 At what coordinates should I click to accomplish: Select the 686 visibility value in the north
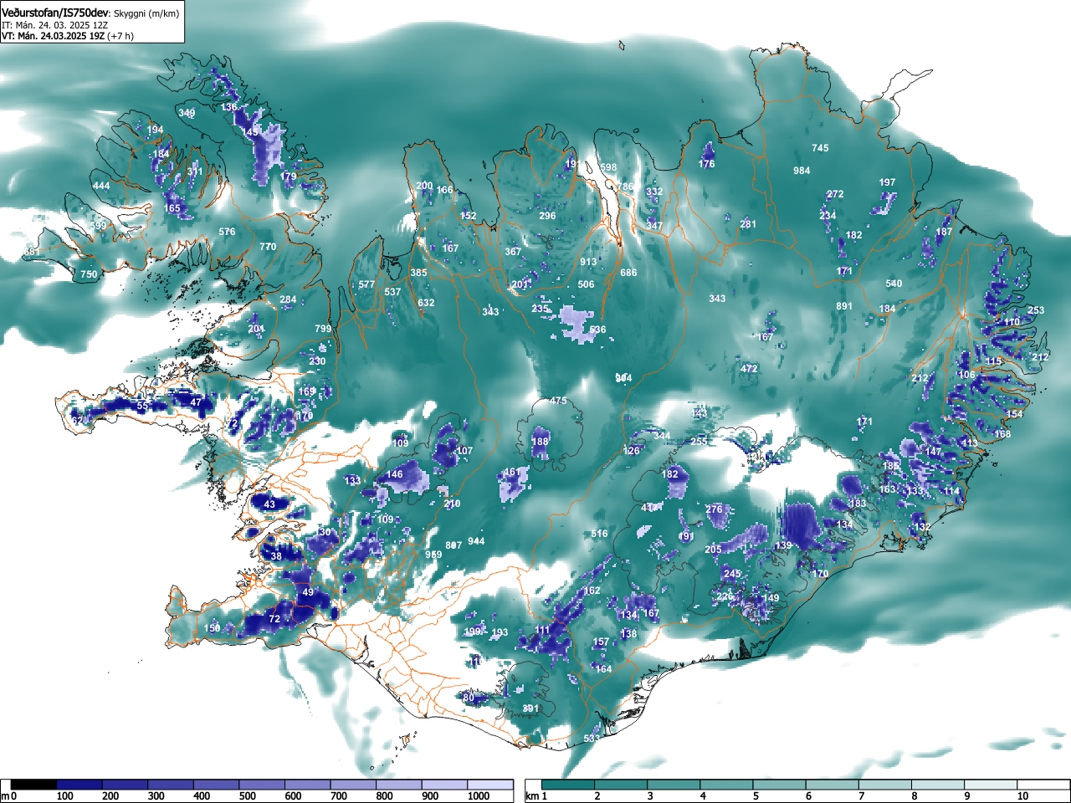tap(628, 273)
